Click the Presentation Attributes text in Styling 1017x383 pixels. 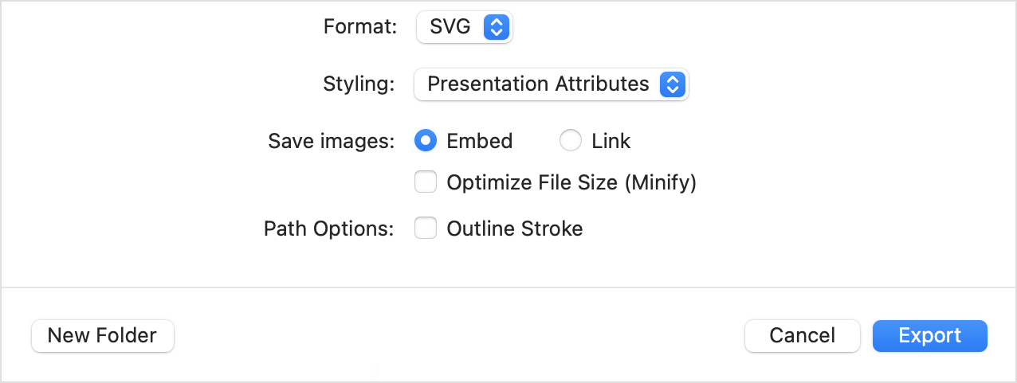click(x=538, y=84)
